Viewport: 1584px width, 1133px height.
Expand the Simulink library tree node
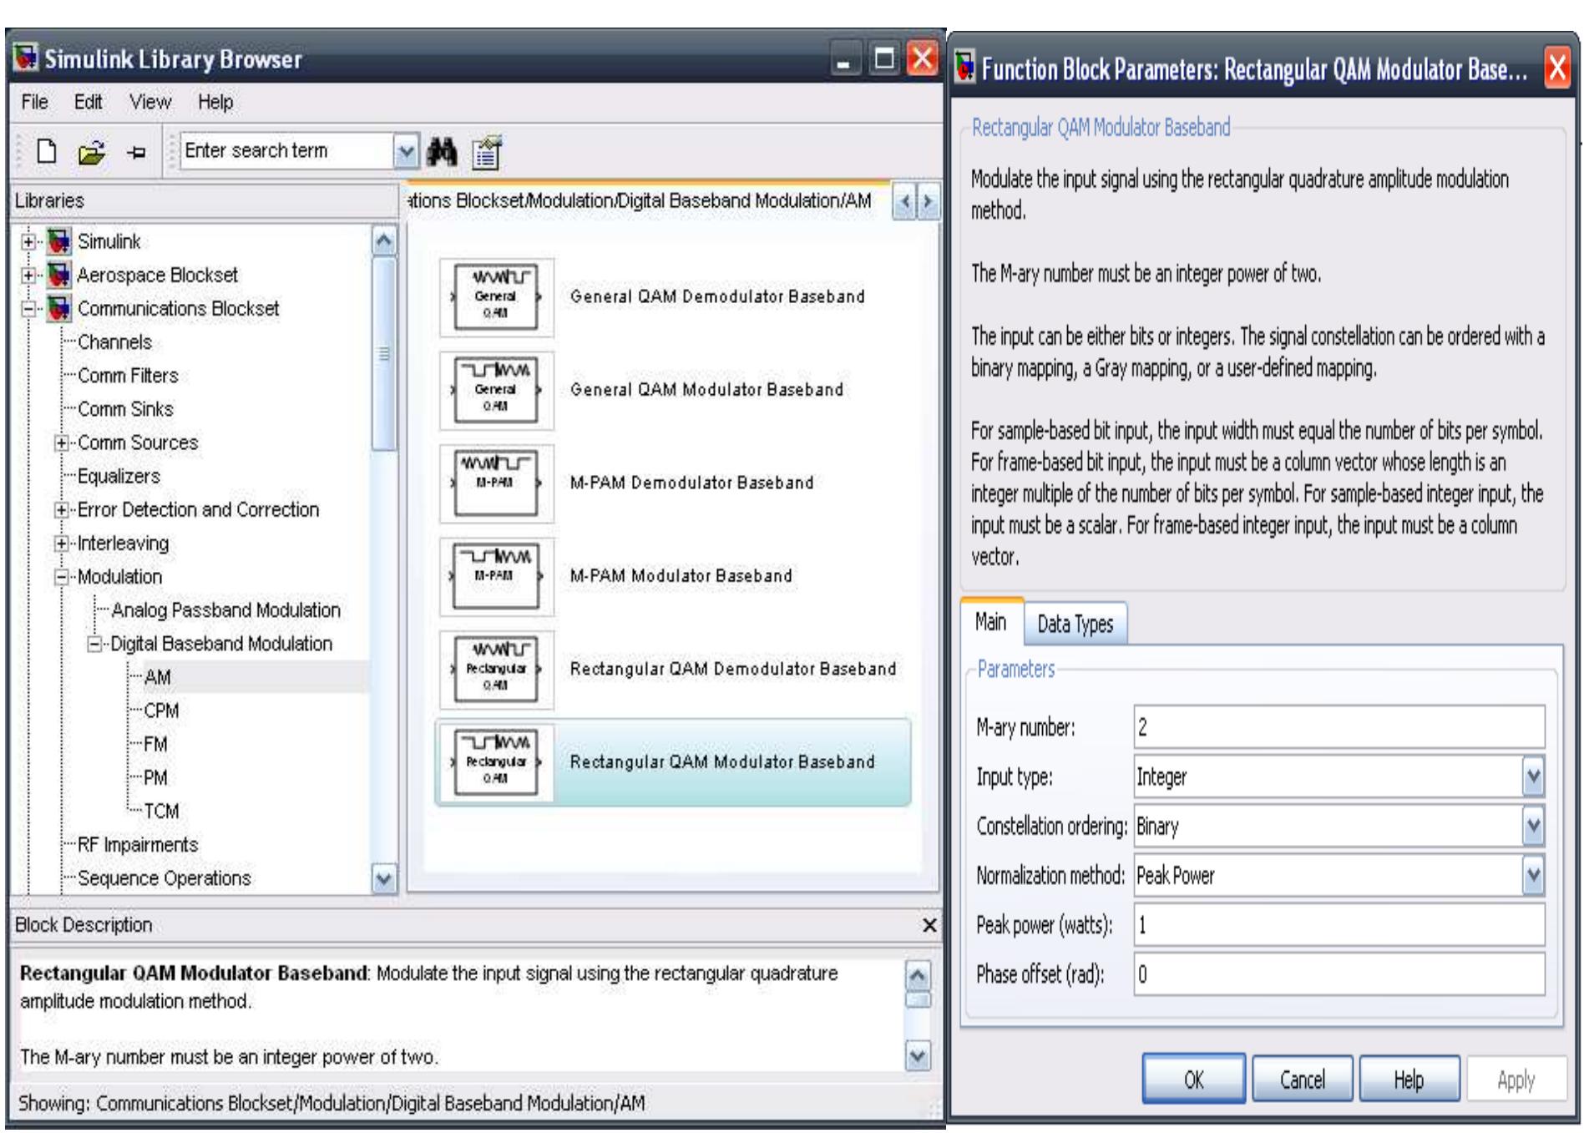click(x=29, y=242)
